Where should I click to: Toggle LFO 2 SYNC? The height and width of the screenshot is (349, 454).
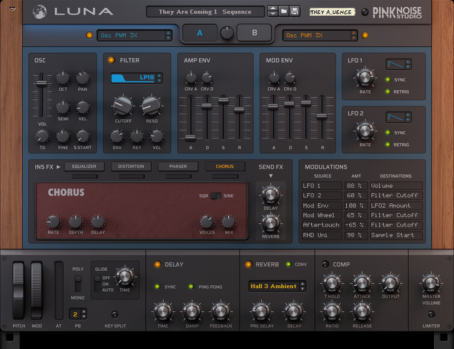click(388, 132)
